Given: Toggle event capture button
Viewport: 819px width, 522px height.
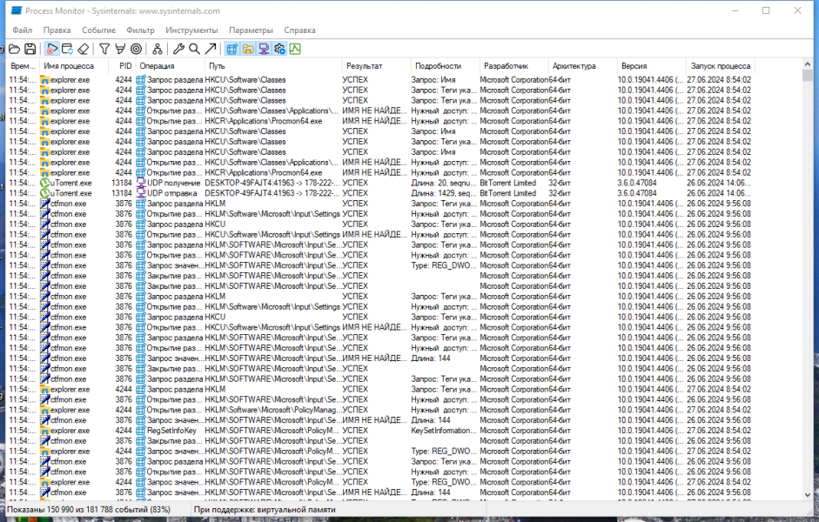Looking at the screenshot, I should tap(51, 49).
